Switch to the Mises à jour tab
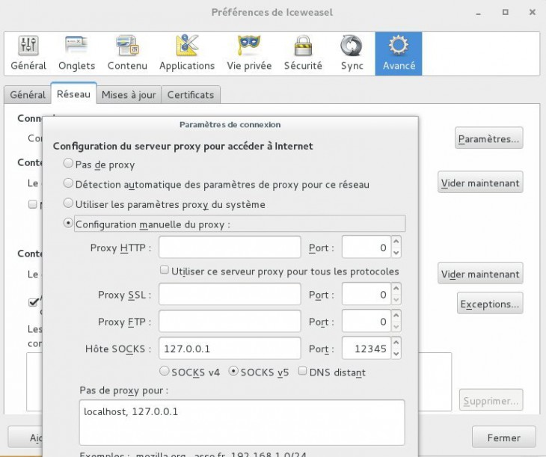Image resolution: width=546 pixels, height=457 pixels. pos(129,95)
